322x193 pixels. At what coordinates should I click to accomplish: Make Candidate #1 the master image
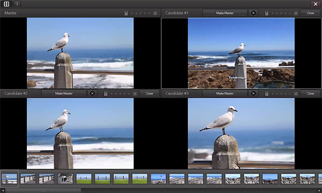click(225, 13)
